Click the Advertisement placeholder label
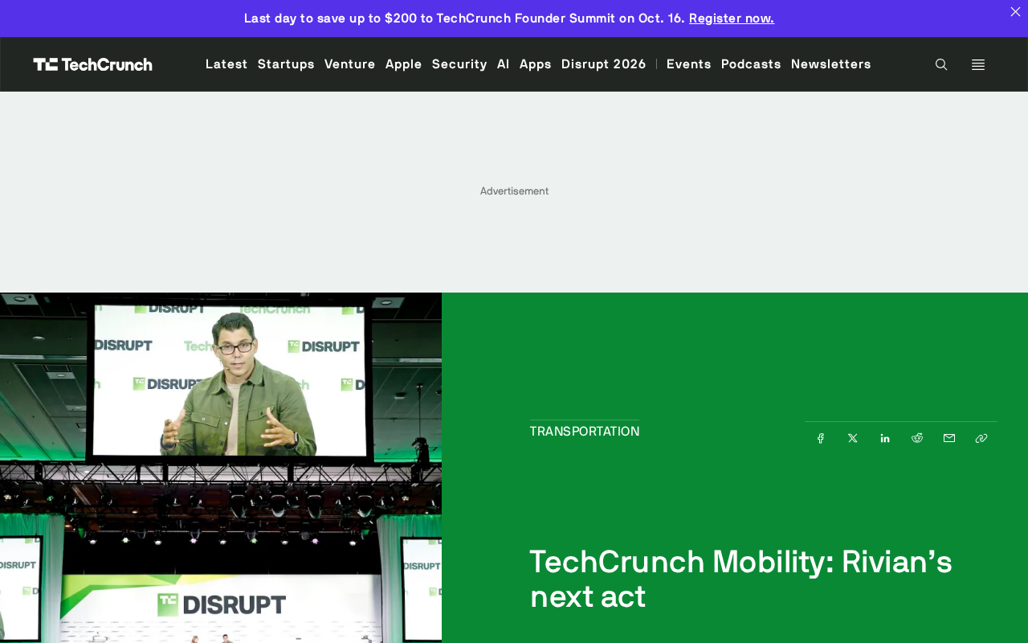Image resolution: width=1028 pixels, height=643 pixels. (x=514, y=191)
